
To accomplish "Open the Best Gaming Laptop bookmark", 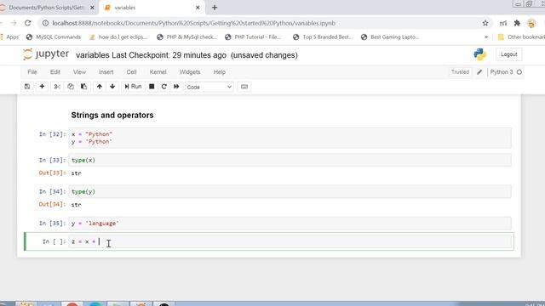I will 390,37.
